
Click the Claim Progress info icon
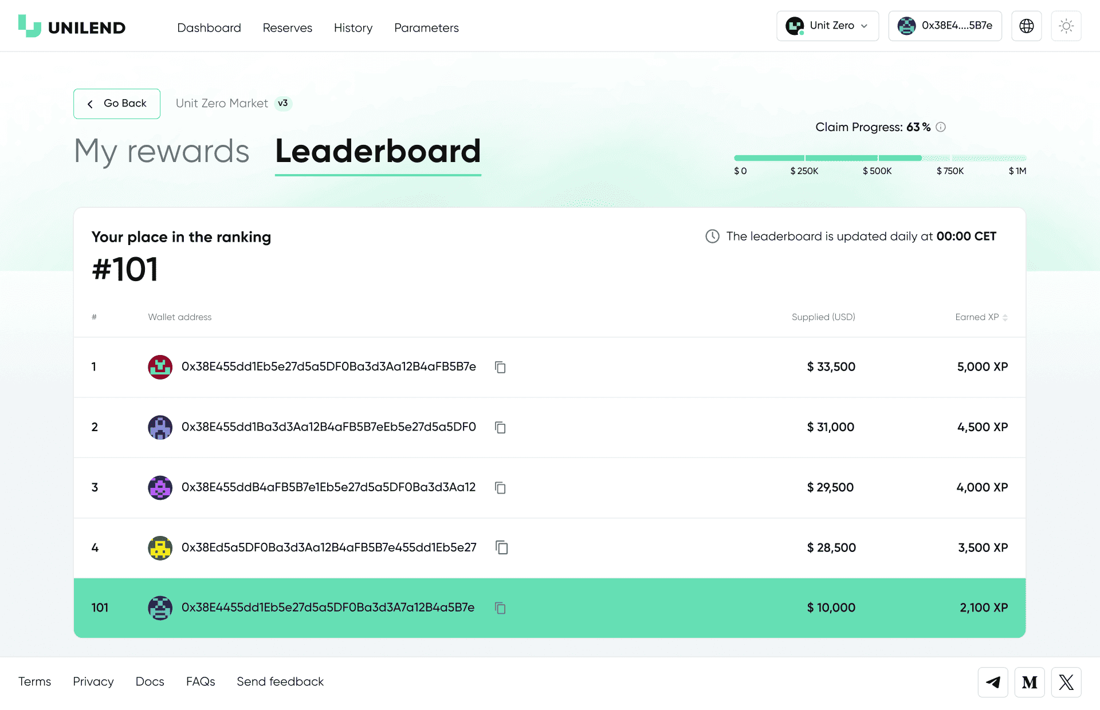coord(941,127)
